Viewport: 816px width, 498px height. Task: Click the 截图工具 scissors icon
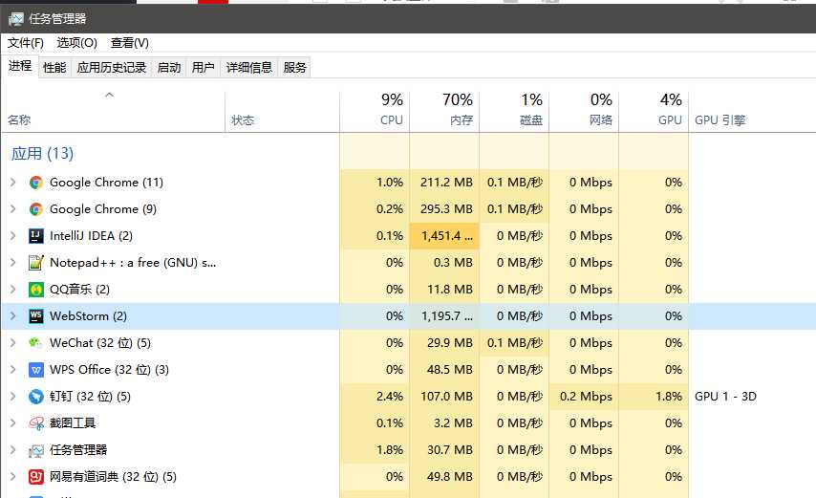(36, 423)
